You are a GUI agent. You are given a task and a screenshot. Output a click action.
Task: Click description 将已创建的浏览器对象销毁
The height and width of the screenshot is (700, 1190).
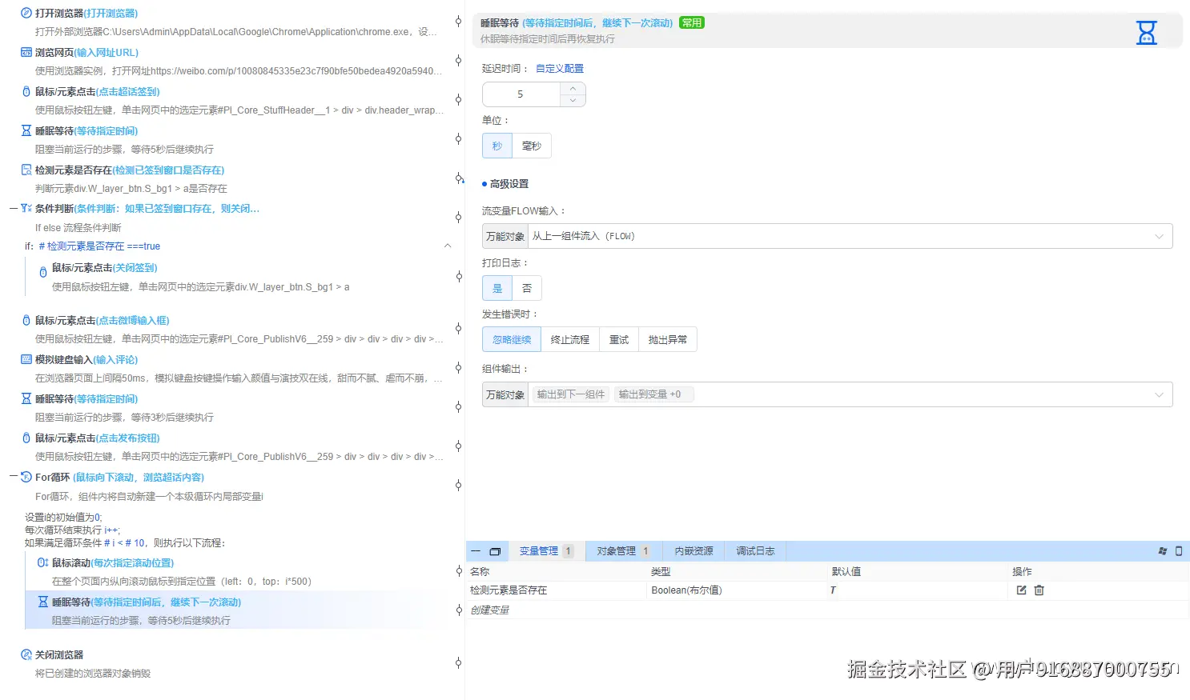93,674
